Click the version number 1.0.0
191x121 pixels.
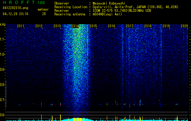(41, 3)
